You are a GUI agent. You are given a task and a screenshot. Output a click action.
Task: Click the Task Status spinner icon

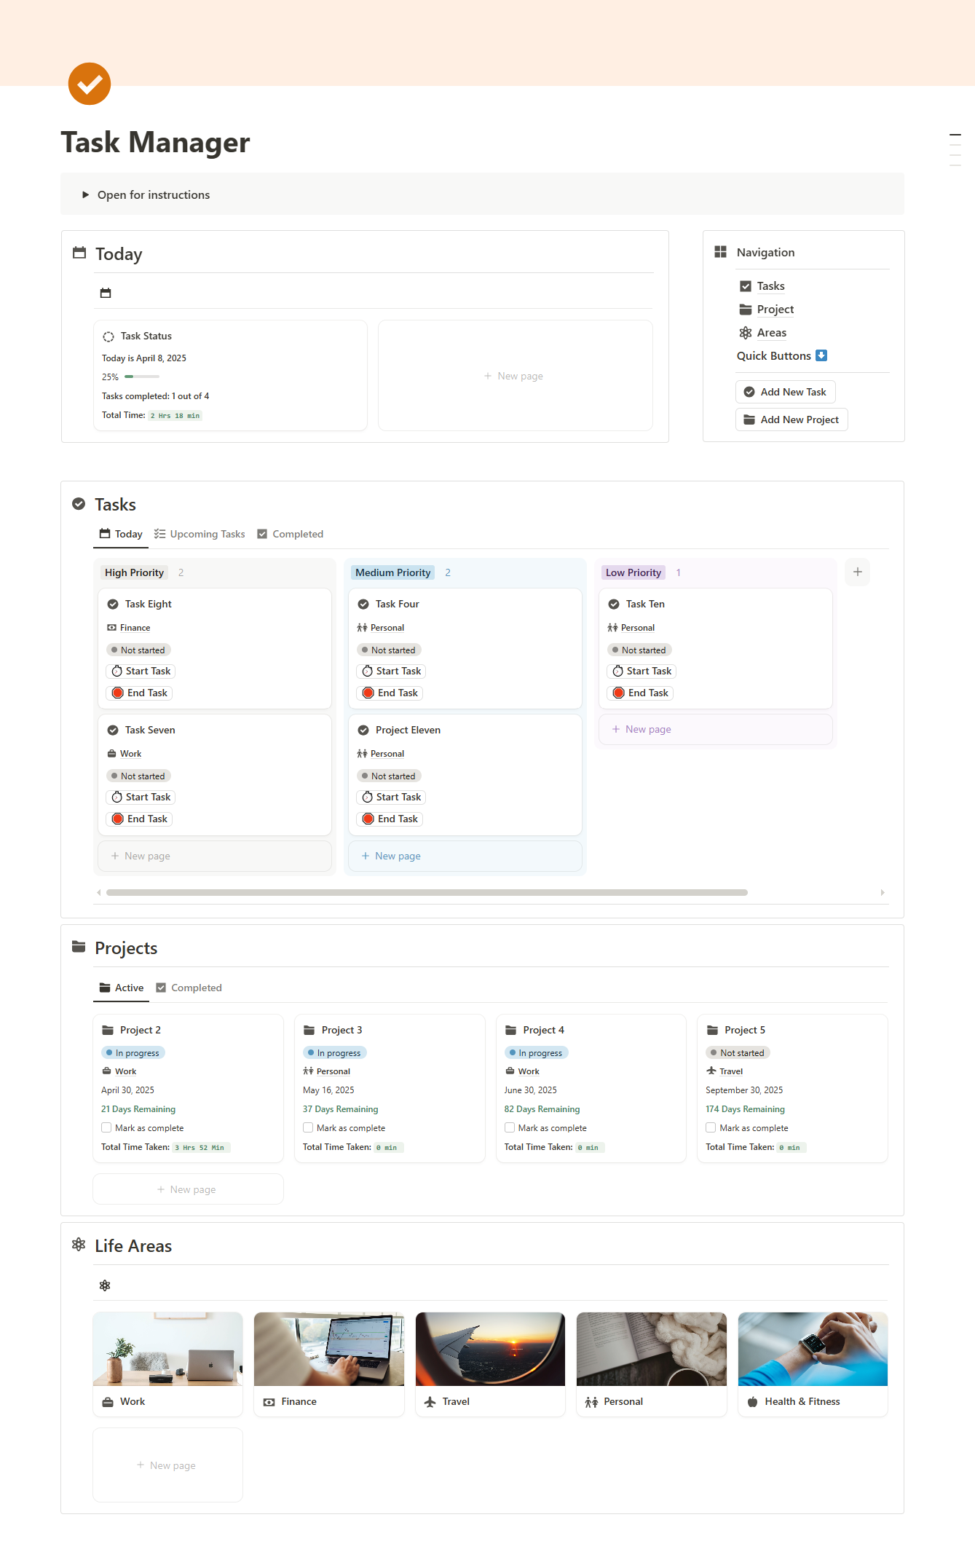pos(108,336)
